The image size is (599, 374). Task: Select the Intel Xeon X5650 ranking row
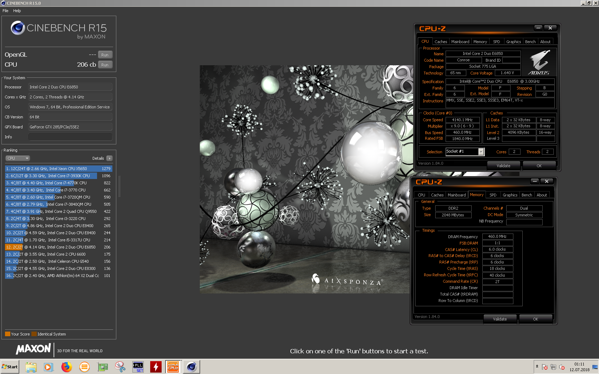[59, 169]
